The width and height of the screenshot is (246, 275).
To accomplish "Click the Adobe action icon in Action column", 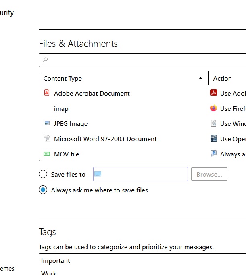I will click(x=214, y=93).
